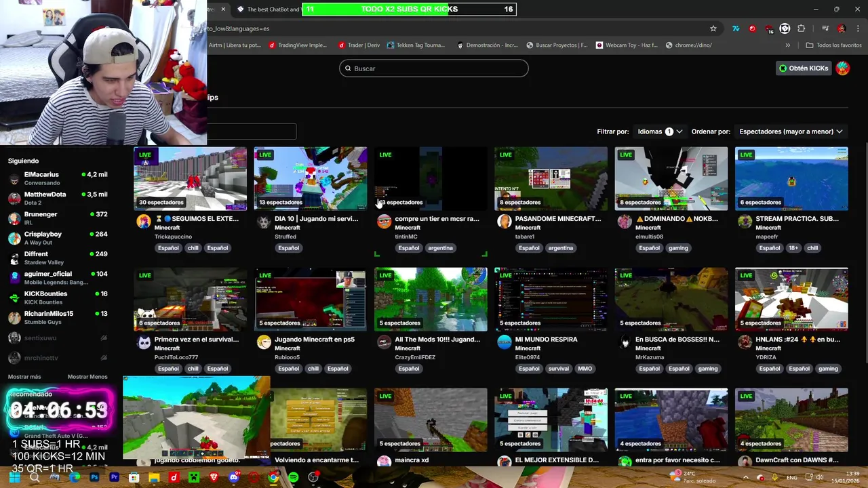Open All The Mods 10 stream thumbnail

[431, 299]
